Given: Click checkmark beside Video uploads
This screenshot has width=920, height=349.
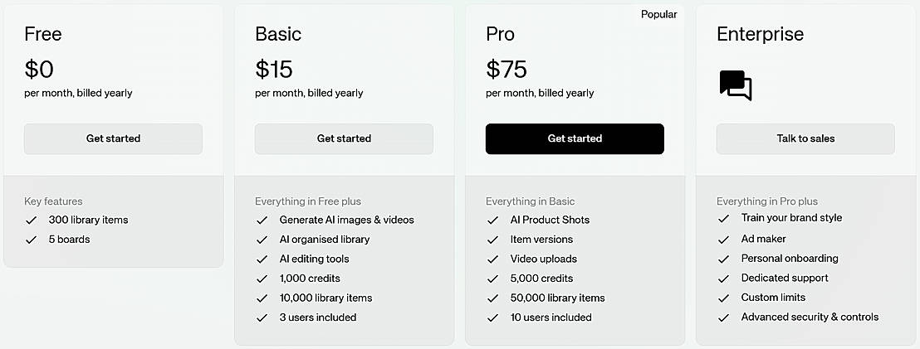Looking at the screenshot, I should (492, 259).
